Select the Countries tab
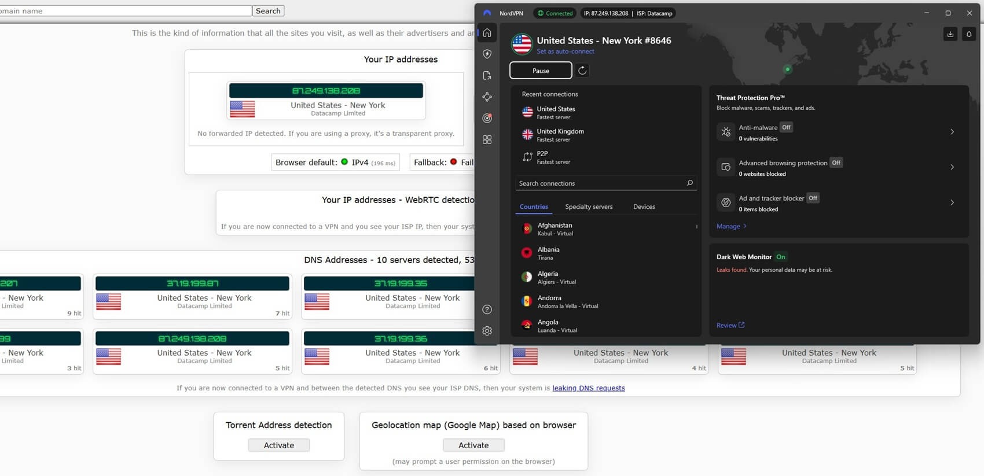 point(534,206)
